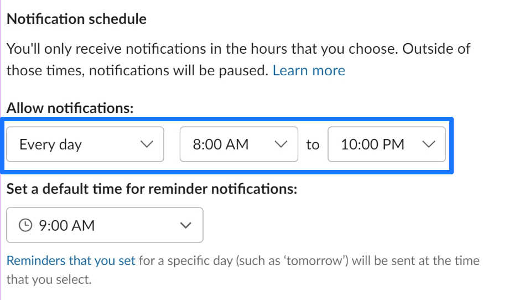Viewport: 509px width, 300px height.
Task: Click the 'Allow notifications:' label
Action: (x=70, y=108)
